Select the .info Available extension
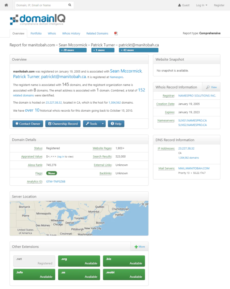This screenshot has height=289, width=230. (34, 275)
